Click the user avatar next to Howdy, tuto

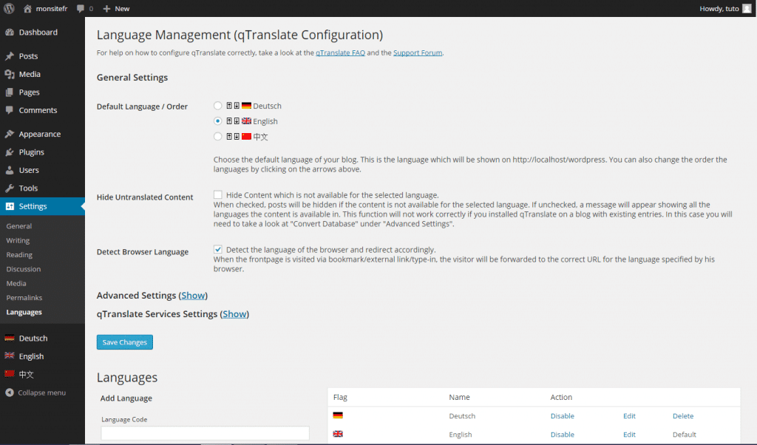pos(746,8)
